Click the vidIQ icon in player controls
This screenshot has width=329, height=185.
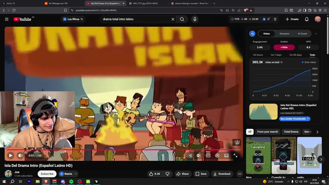[190, 155]
